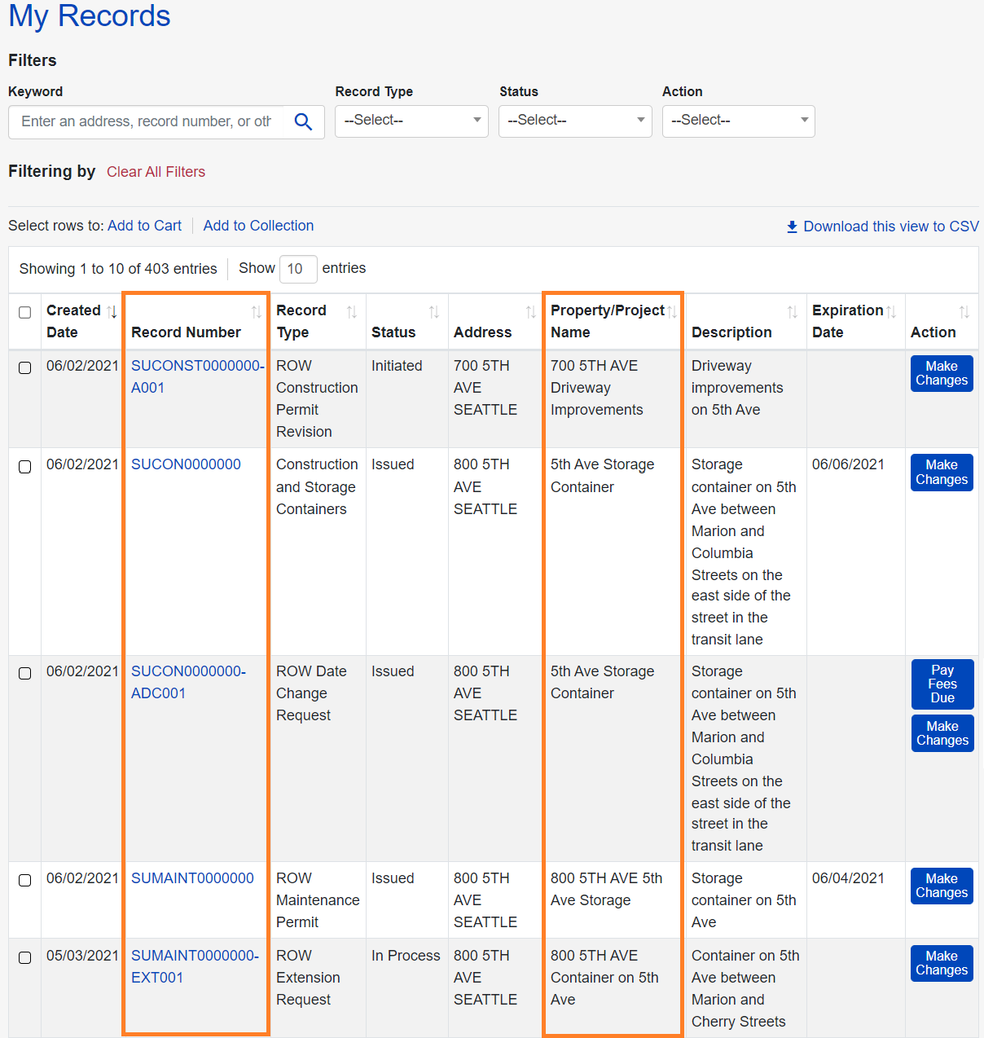
Task: Select checkbox for SUMAINT0000000 record row
Action: coord(25,881)
